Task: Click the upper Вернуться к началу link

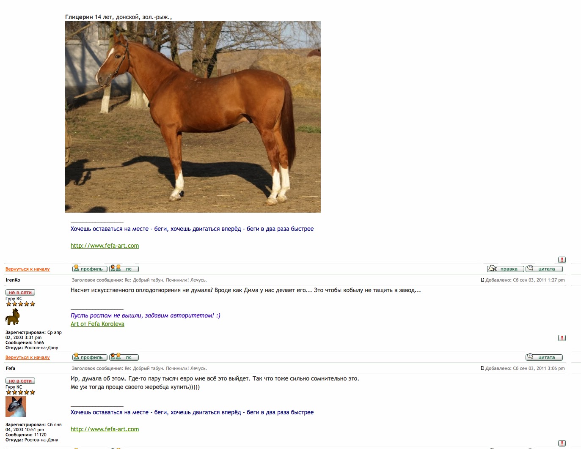Action: pos(28,269)
